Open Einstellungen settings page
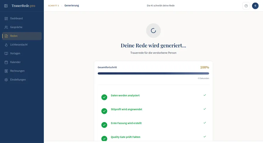 (22, 80)
